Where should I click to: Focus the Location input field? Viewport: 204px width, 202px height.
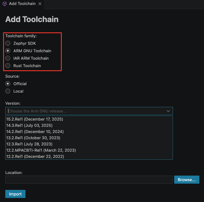click(x=89, y=180)
